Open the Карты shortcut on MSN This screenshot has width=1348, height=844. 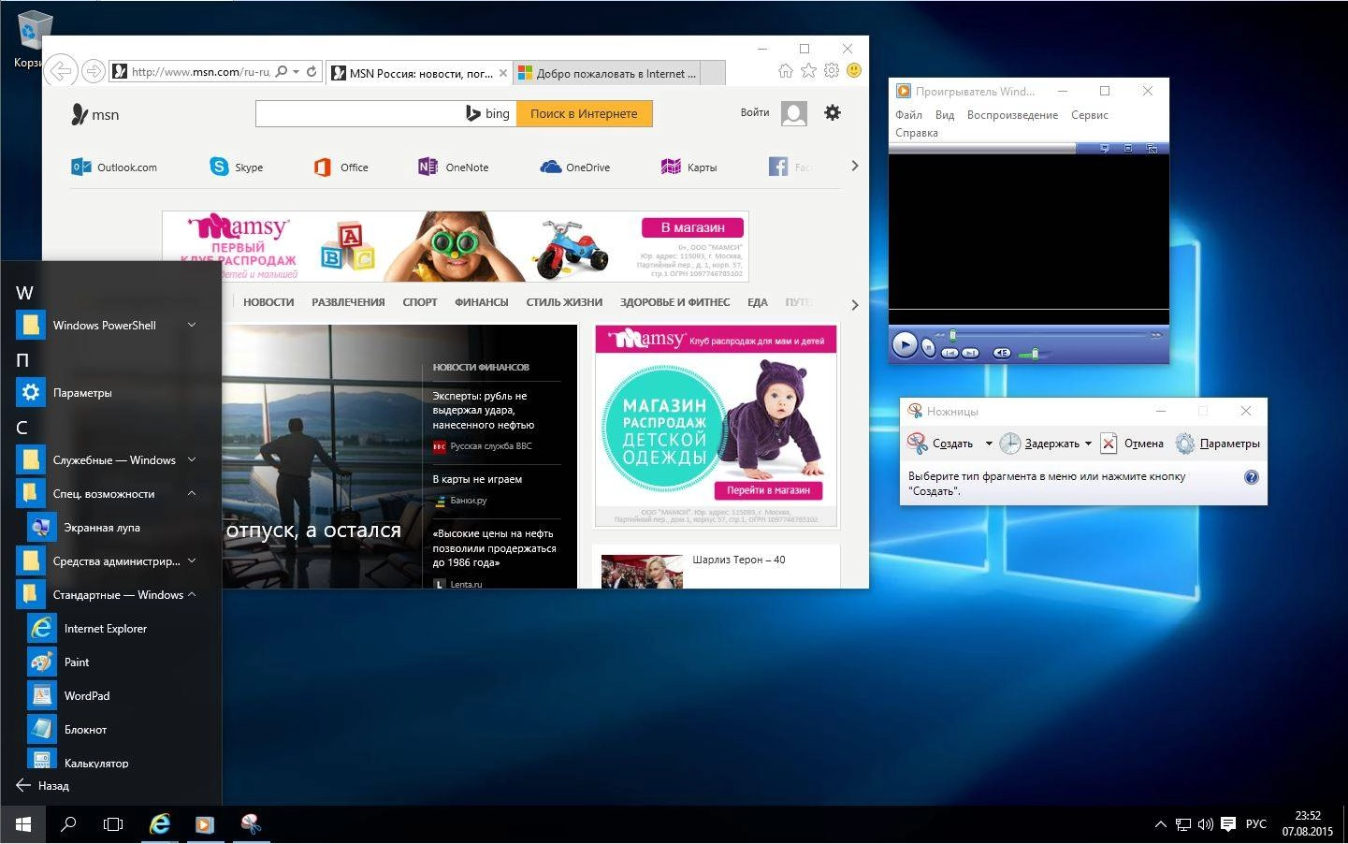pyautogui.click(x=689, y=167)
